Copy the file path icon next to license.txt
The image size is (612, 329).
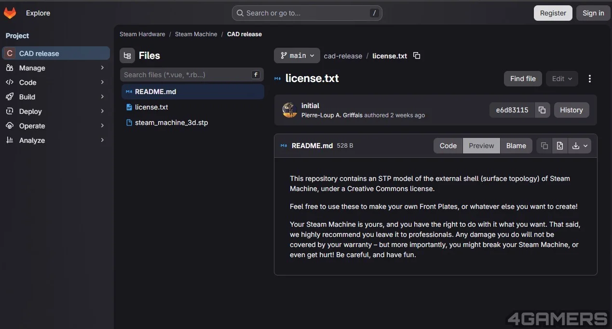click(x=417, y=55)
